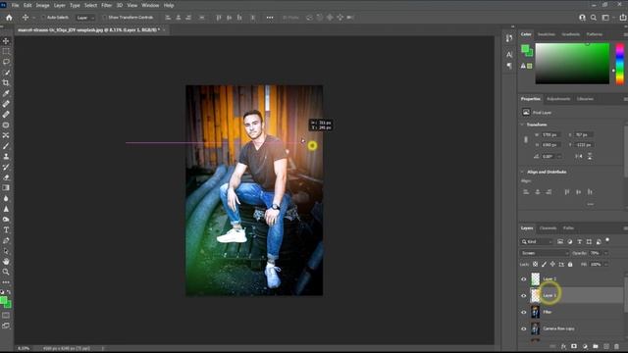Select the Lasso tool
Image resolution: width=628 pixels, height=353 pixels.
coord(6,62)
